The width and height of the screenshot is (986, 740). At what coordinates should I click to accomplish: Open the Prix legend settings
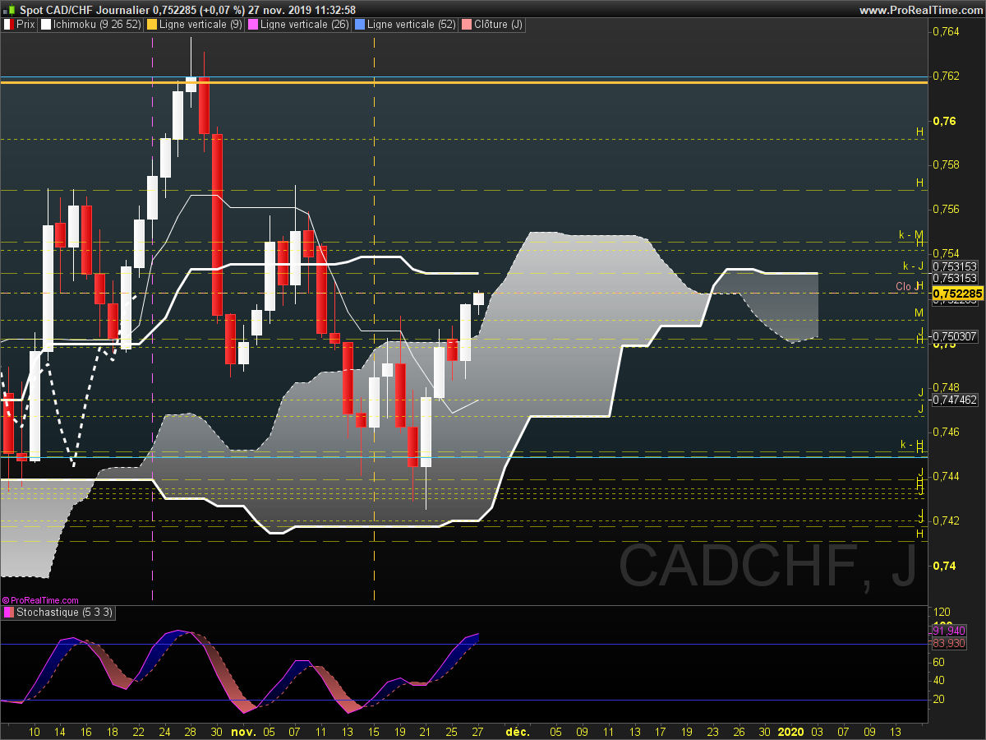tap(19, 25)
